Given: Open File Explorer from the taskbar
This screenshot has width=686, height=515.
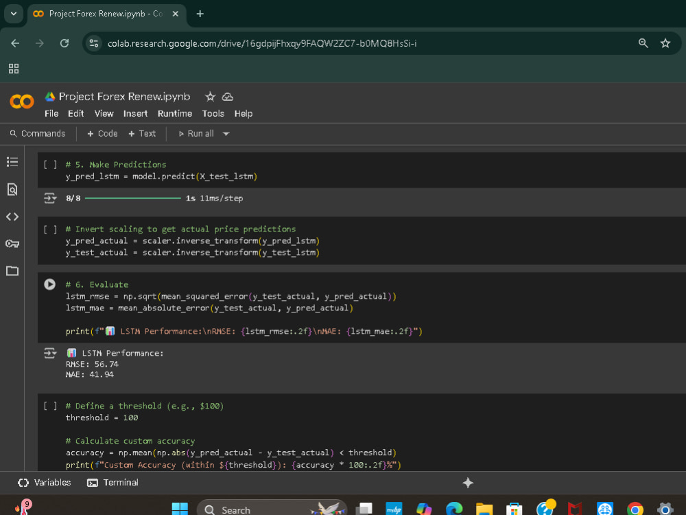Looking at the screenshot, I should pos(484,509).
